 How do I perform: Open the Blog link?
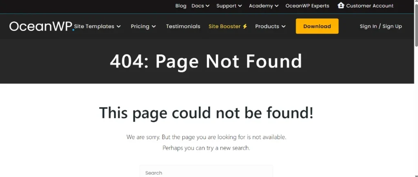tap(181, 6)
